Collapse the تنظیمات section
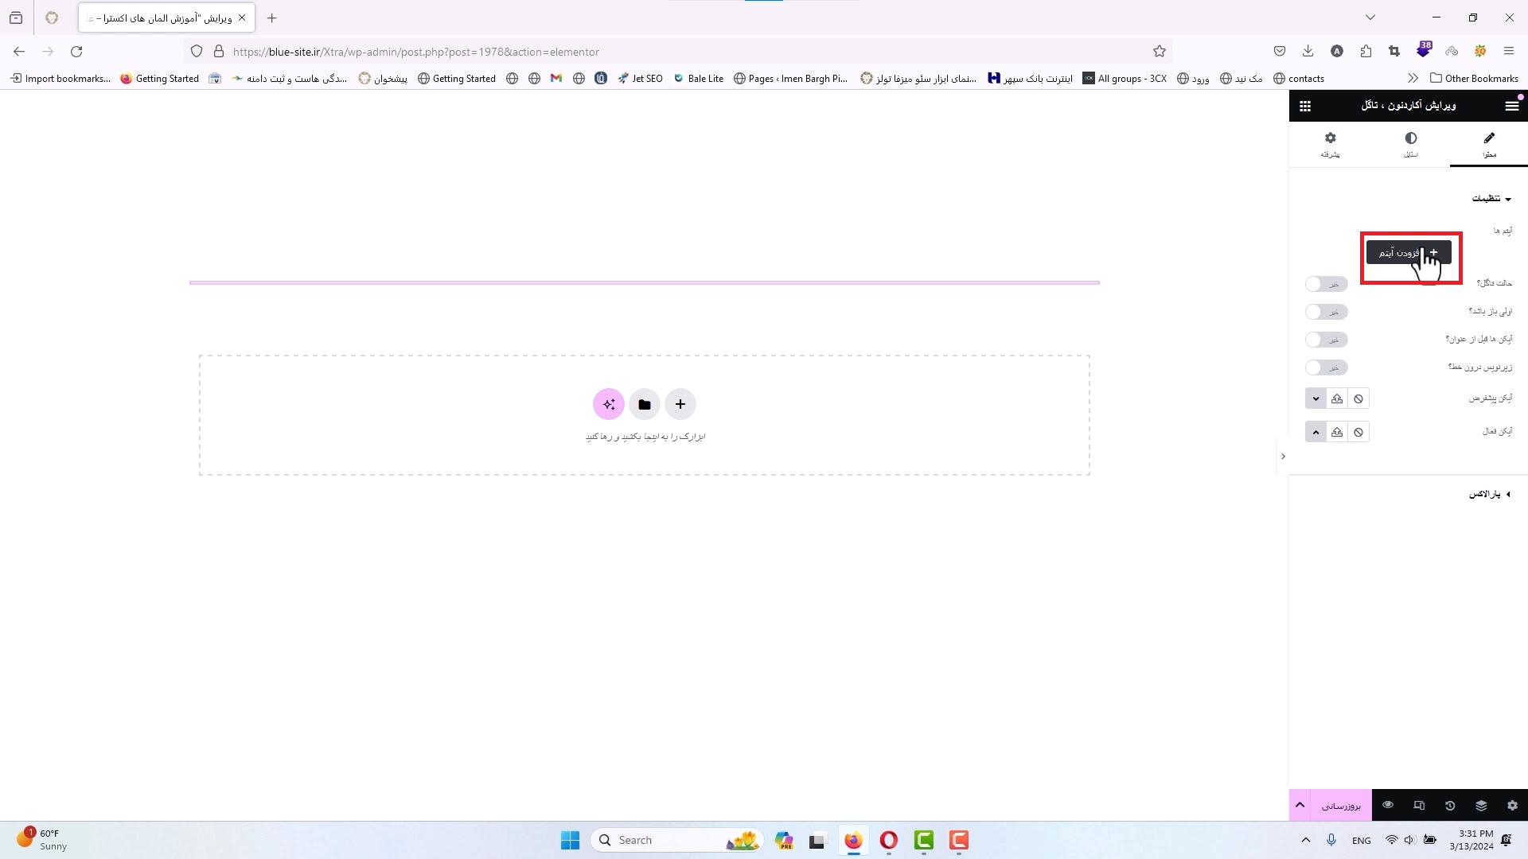The height and width of the screenshot is (859, 1528). (1491, 199)
